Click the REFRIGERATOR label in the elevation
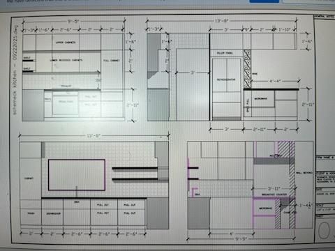 226,79
